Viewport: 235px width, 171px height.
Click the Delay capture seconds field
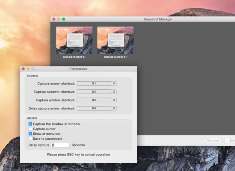tap(60, 145)
